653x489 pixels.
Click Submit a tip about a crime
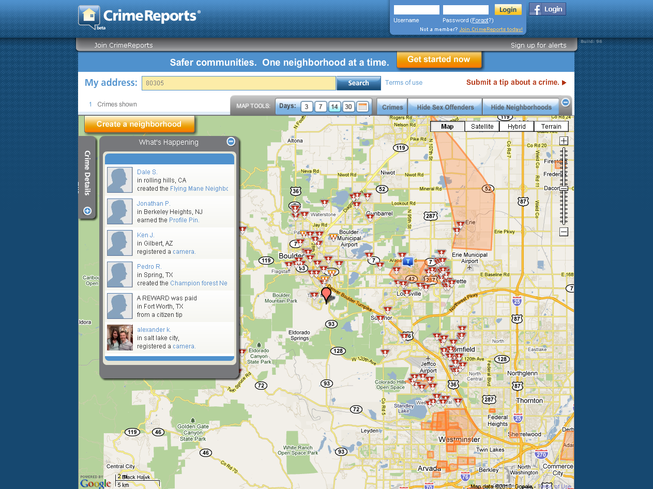tap(513, 82)
